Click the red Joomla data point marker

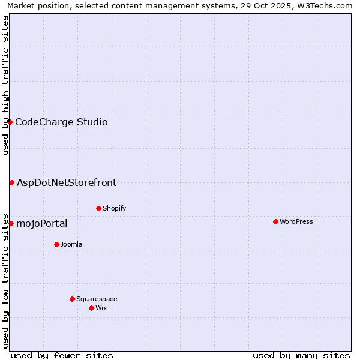[x=56, y=244]
